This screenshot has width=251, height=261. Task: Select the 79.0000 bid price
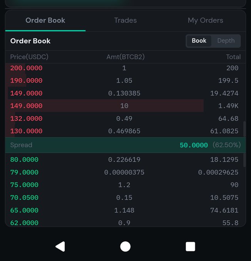click(x=24, y=172)
